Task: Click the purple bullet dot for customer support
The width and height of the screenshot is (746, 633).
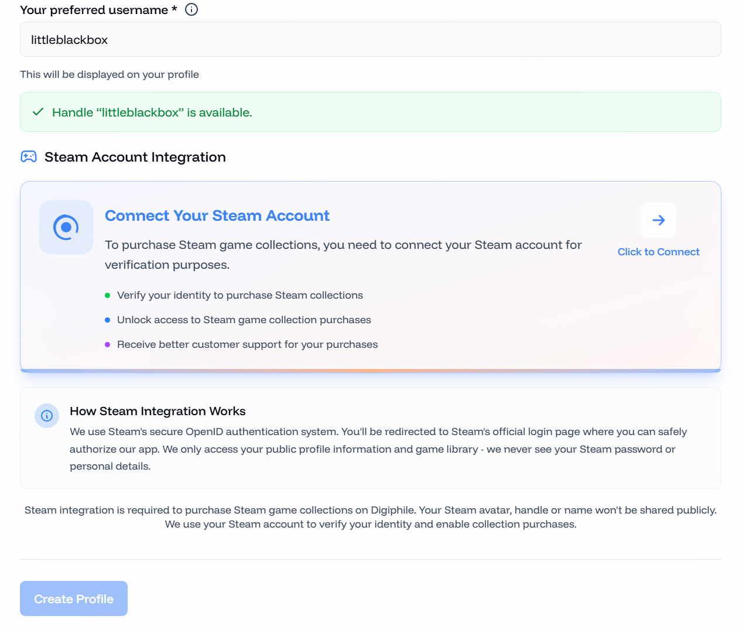Action: tap(107, 345)
